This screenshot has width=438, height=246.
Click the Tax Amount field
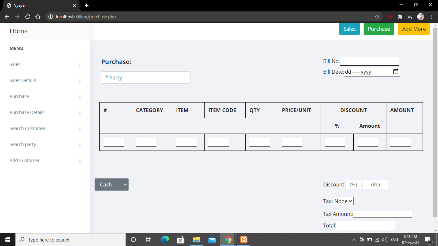(383, 214)
